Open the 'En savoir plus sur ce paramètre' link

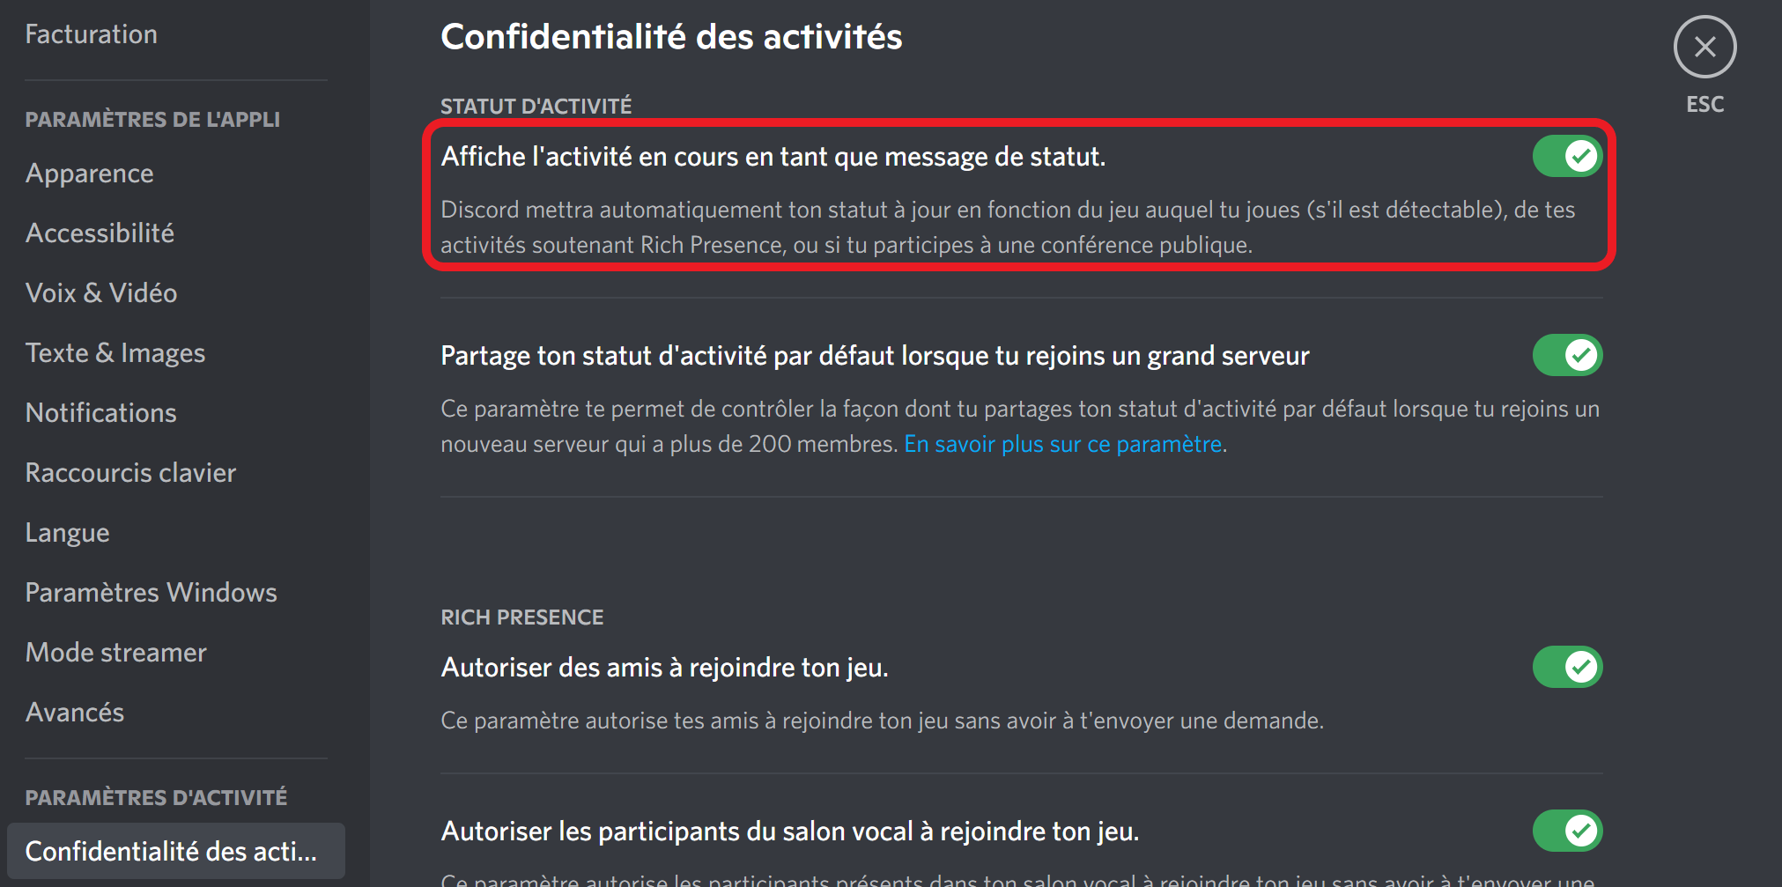pos(1062,444)
